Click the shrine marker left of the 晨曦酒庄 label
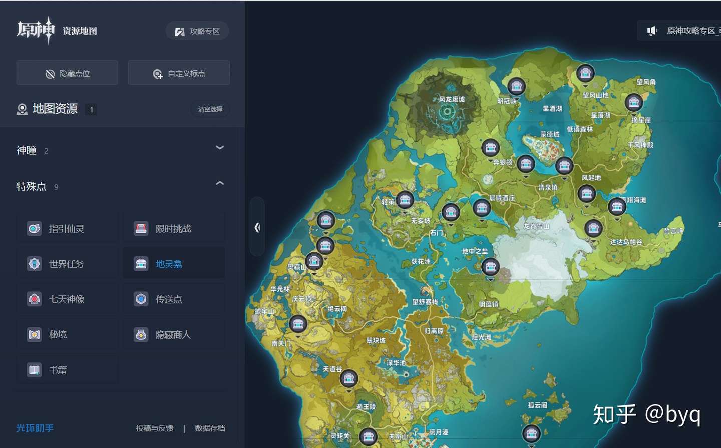 point(482,208)
